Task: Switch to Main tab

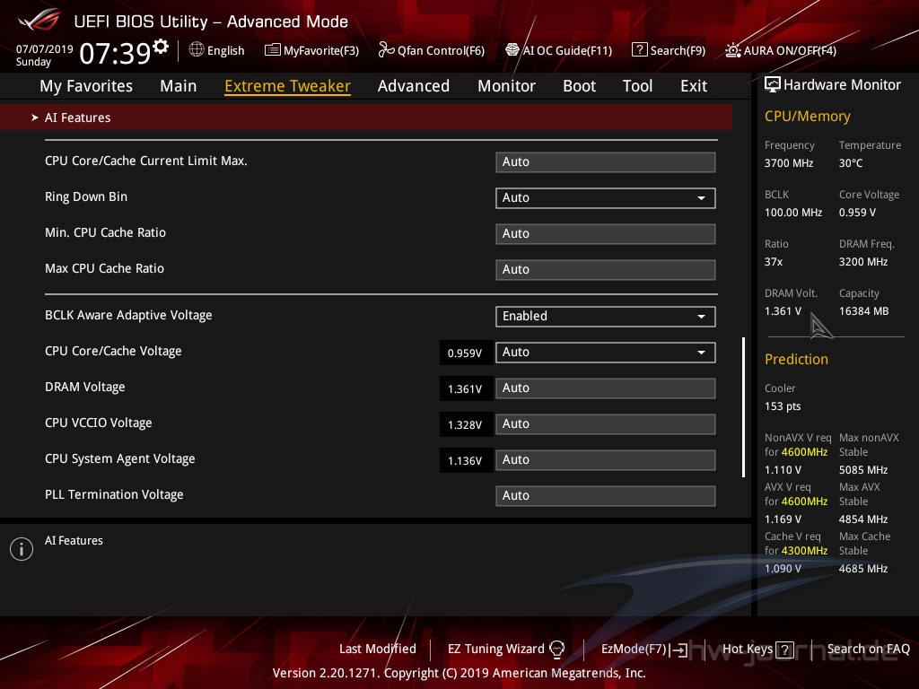Action: [179, 86]
